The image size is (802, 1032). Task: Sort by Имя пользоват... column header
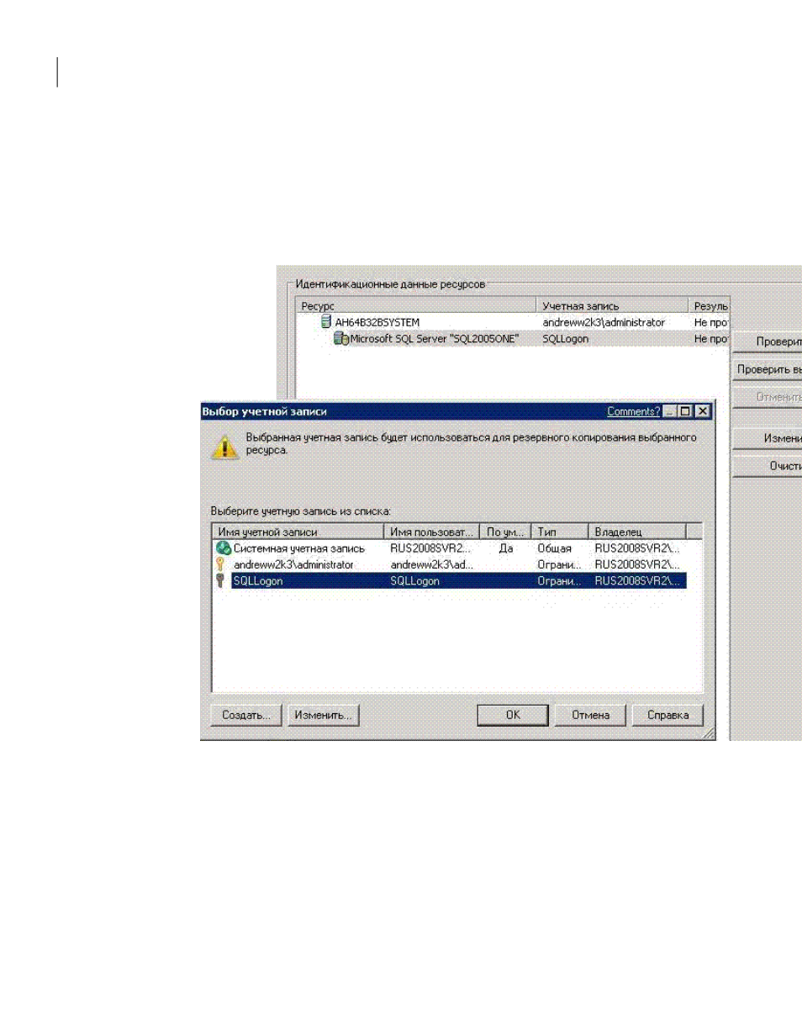[x=431, y=532]
